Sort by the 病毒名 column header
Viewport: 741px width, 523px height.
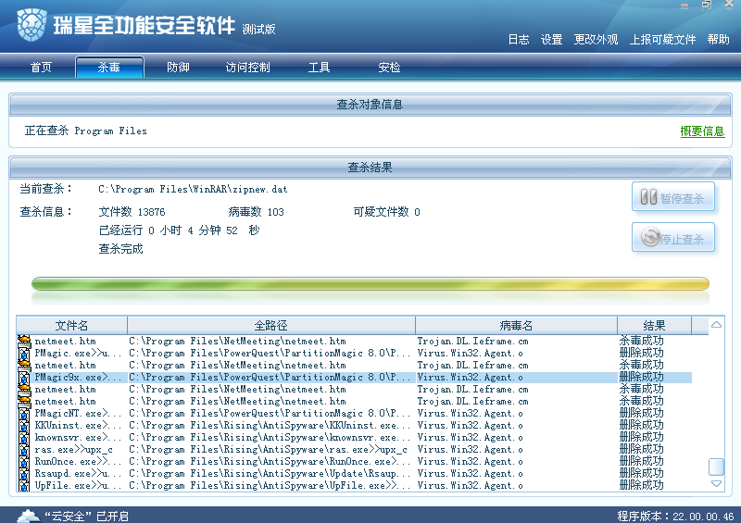point(516,326)
